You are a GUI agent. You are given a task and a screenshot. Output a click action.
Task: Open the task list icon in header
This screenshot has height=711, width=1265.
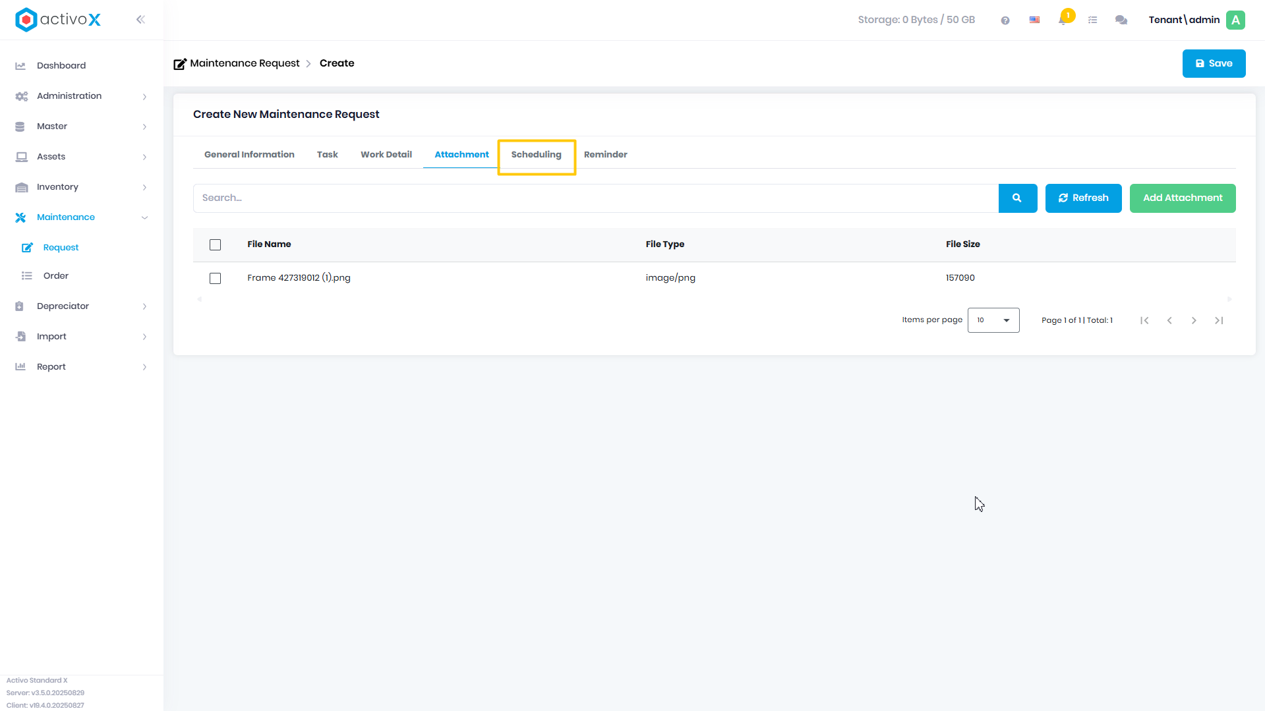point(1093,20)
